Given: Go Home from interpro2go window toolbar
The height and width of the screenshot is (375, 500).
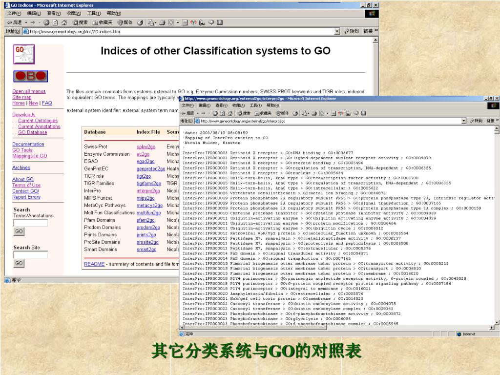Looking at the screenshot, I should (230, 113).
